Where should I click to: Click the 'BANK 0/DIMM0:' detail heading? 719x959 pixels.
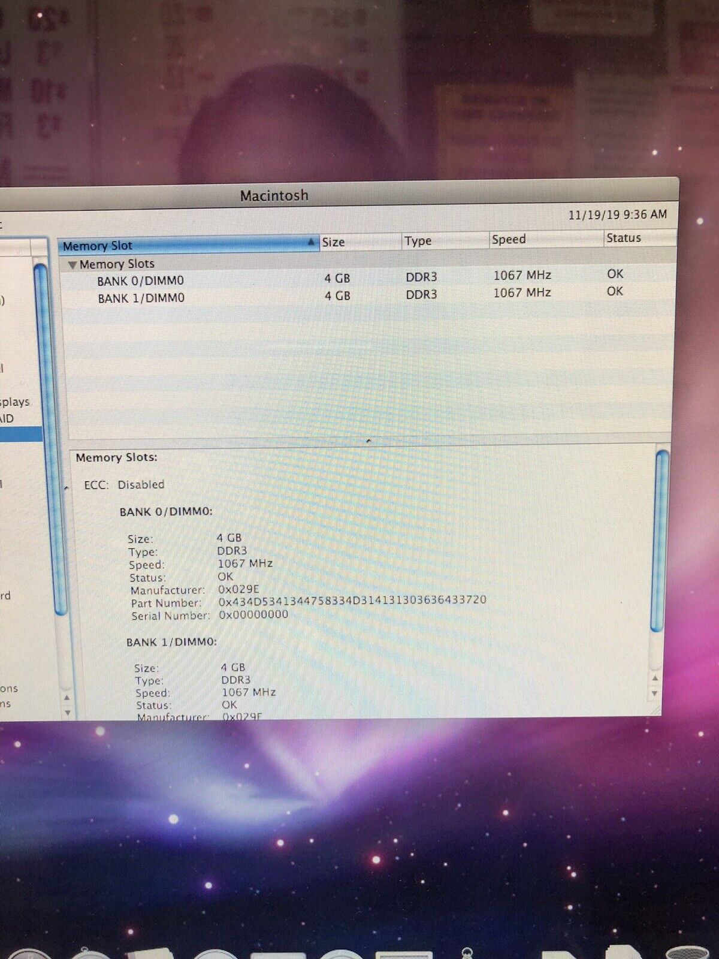click(x=166, y=512)
